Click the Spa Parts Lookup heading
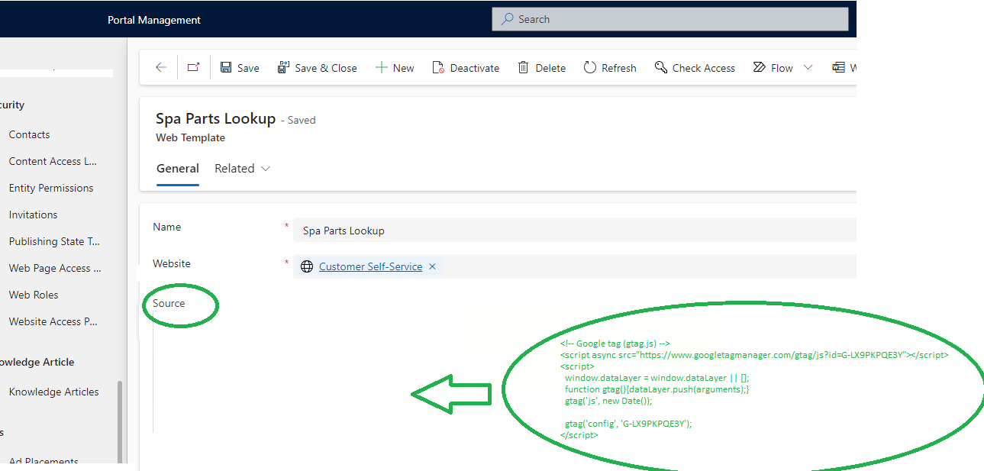 [x=215, y=118]
